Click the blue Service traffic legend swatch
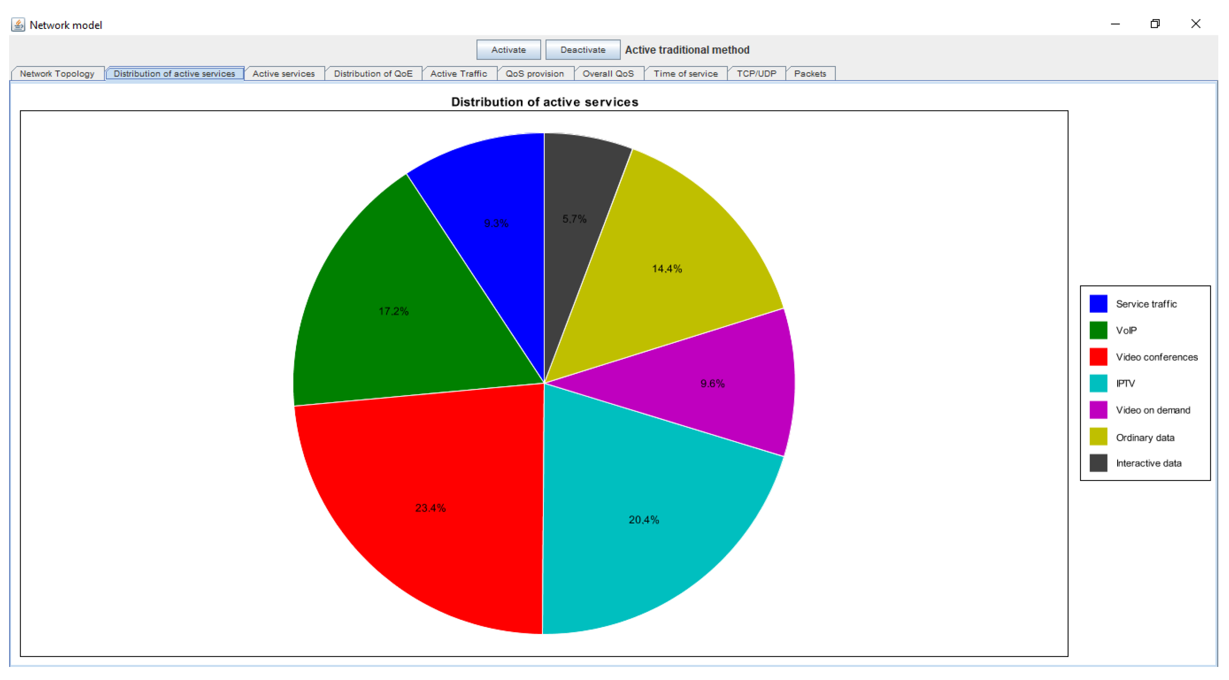The image size is (1229, 680). 1098,304
